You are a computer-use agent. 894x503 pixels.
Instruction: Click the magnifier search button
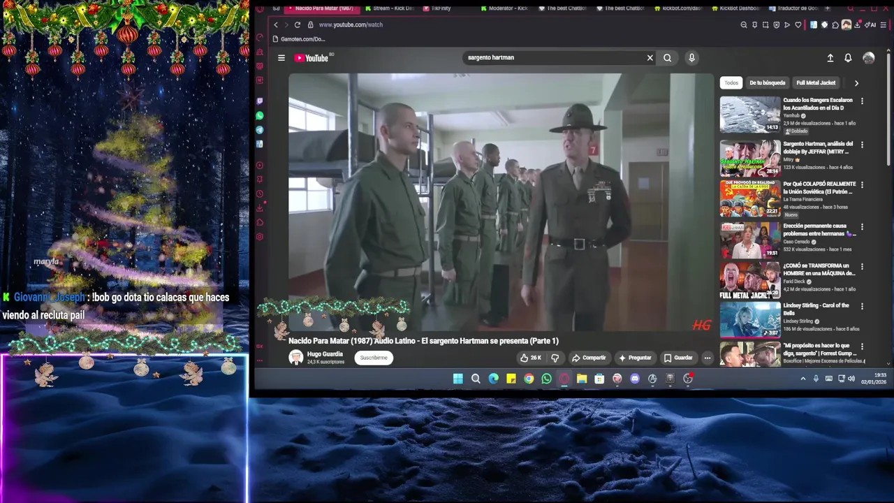tap(668, 58)
